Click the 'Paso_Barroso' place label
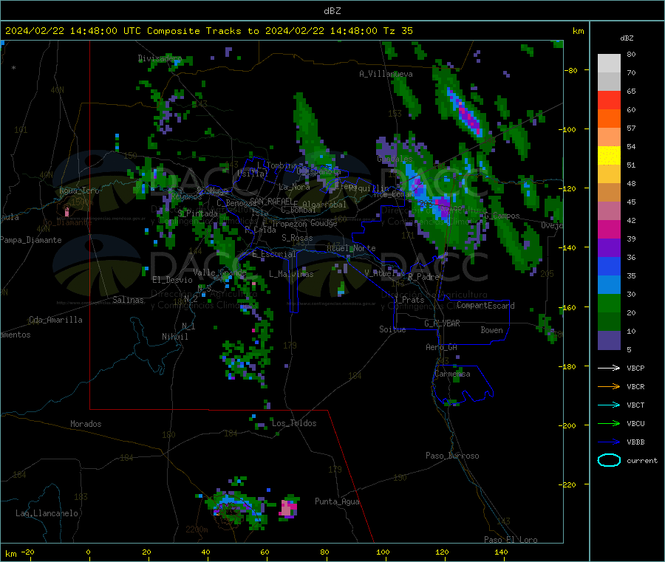 click(x=452, y=456)
